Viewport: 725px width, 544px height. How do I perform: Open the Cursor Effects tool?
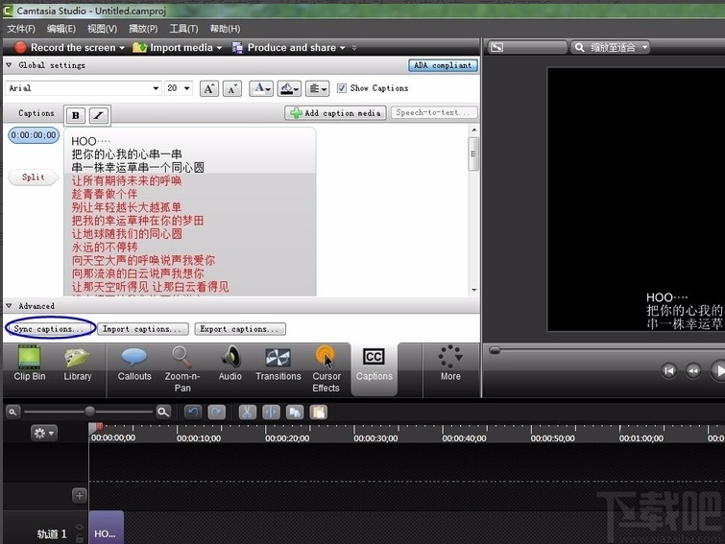click(x=326, y=369)
